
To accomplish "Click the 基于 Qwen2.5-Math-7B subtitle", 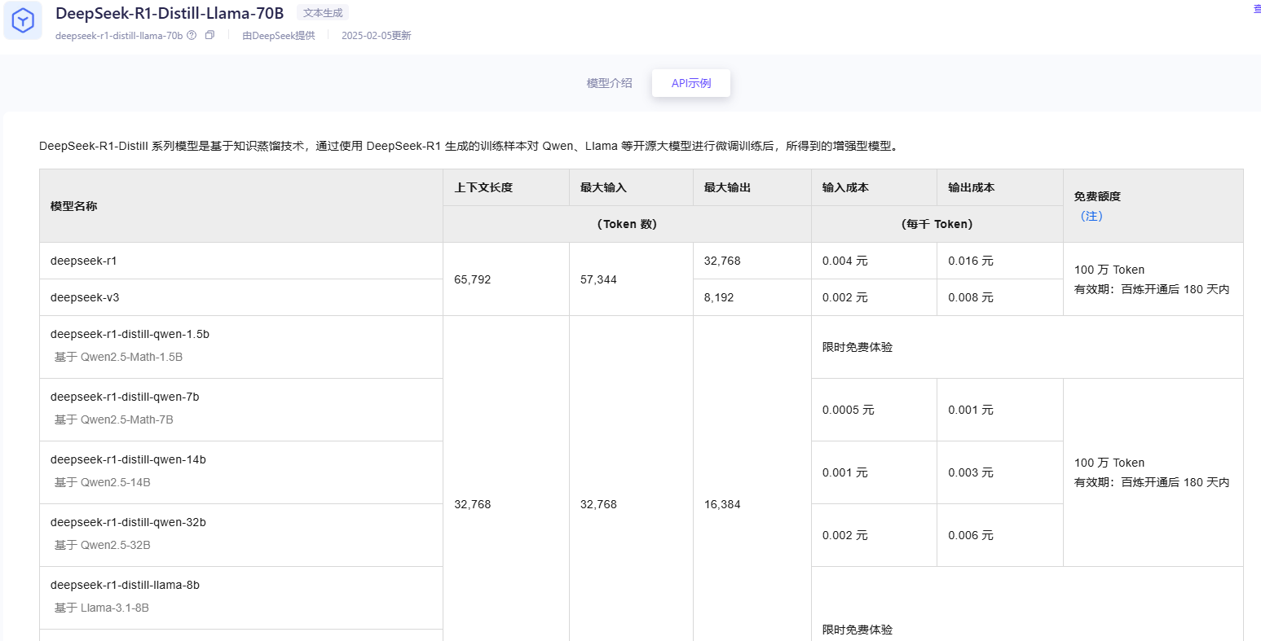I will click(113, 419).
